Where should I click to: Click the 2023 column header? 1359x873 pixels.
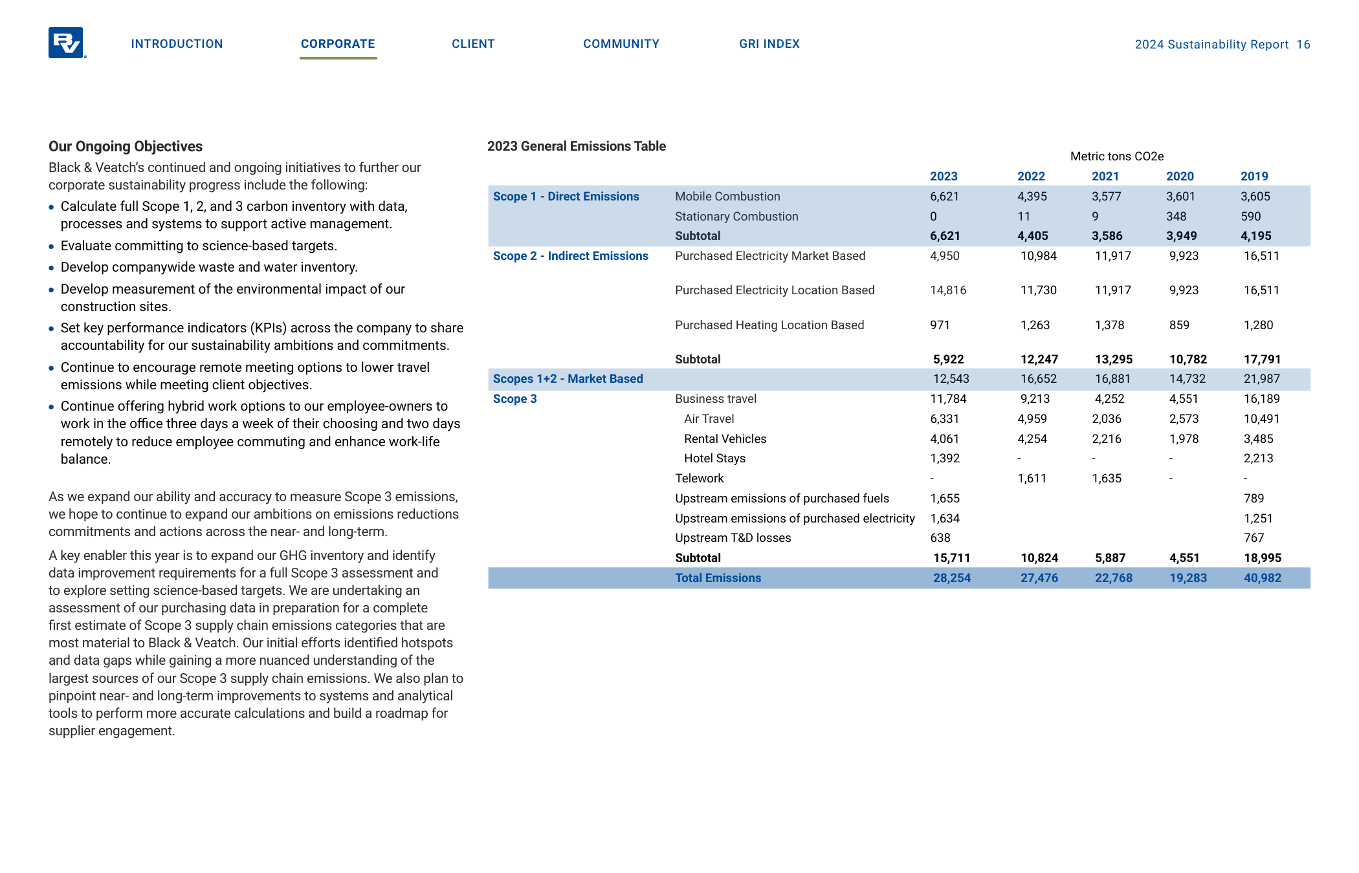coord(944,177)
